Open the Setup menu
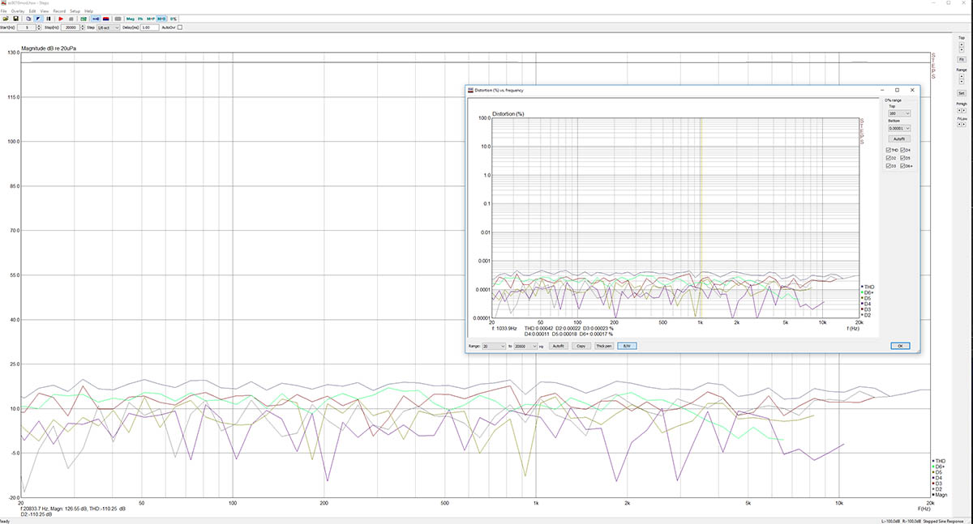 point(75,11)
